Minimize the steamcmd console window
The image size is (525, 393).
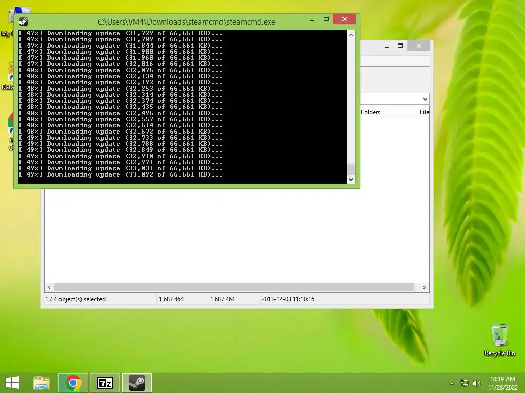click(312, 20)
